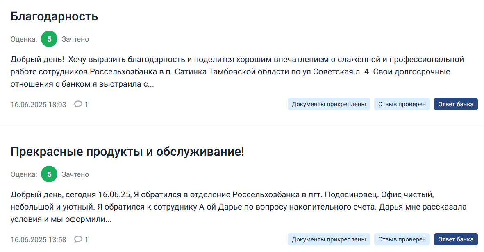Click "Документы прикреплены" tag on the second review

[x=329, y=239]
